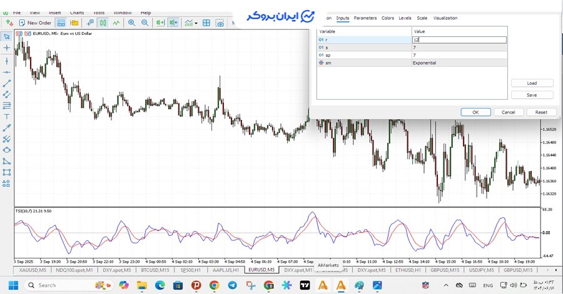This screenshot has width=563, height=294.
Task: Toggle chart shift from right border
Action: point(173,23)
